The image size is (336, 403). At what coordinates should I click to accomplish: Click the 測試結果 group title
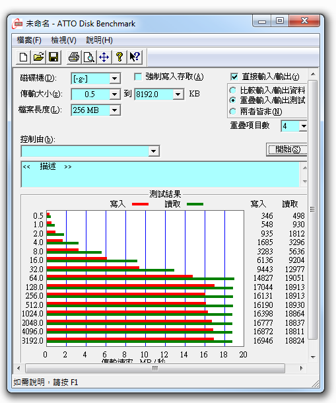tap(165, 194)
